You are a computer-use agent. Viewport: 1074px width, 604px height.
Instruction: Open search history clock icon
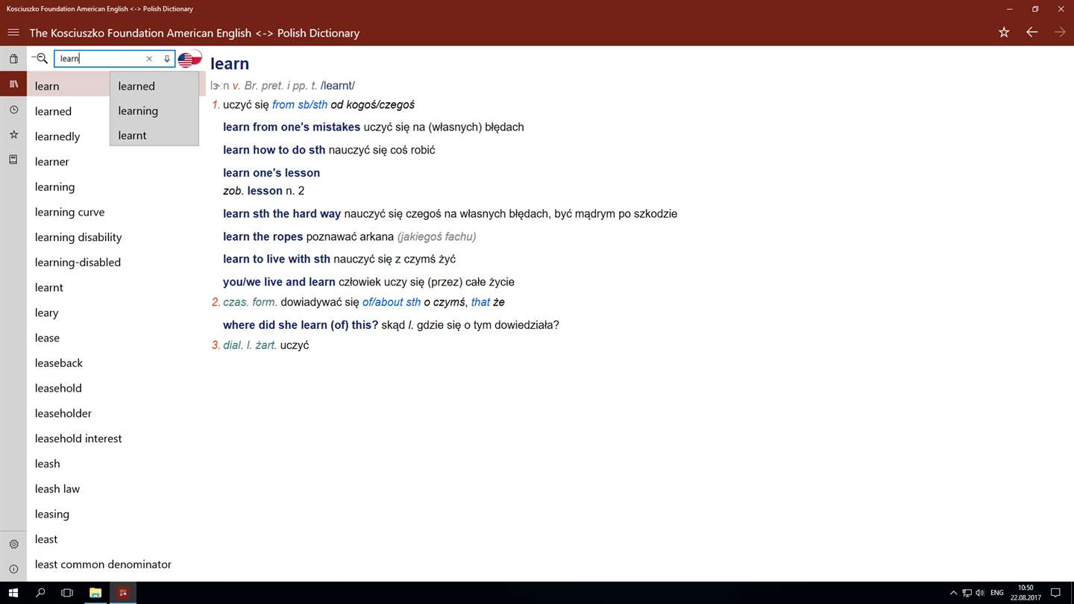pos(13,110)
